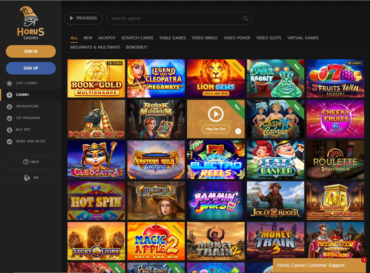Click the search game input field

pyautogui.click(x=175, y=18)
